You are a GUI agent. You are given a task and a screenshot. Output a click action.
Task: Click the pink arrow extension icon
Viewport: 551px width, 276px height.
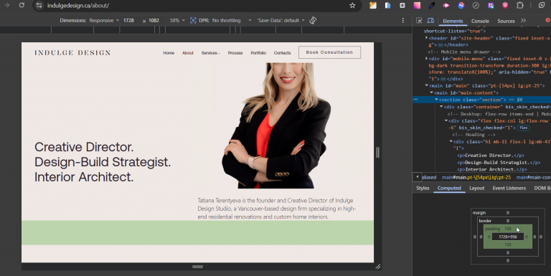tap(446, 5)
